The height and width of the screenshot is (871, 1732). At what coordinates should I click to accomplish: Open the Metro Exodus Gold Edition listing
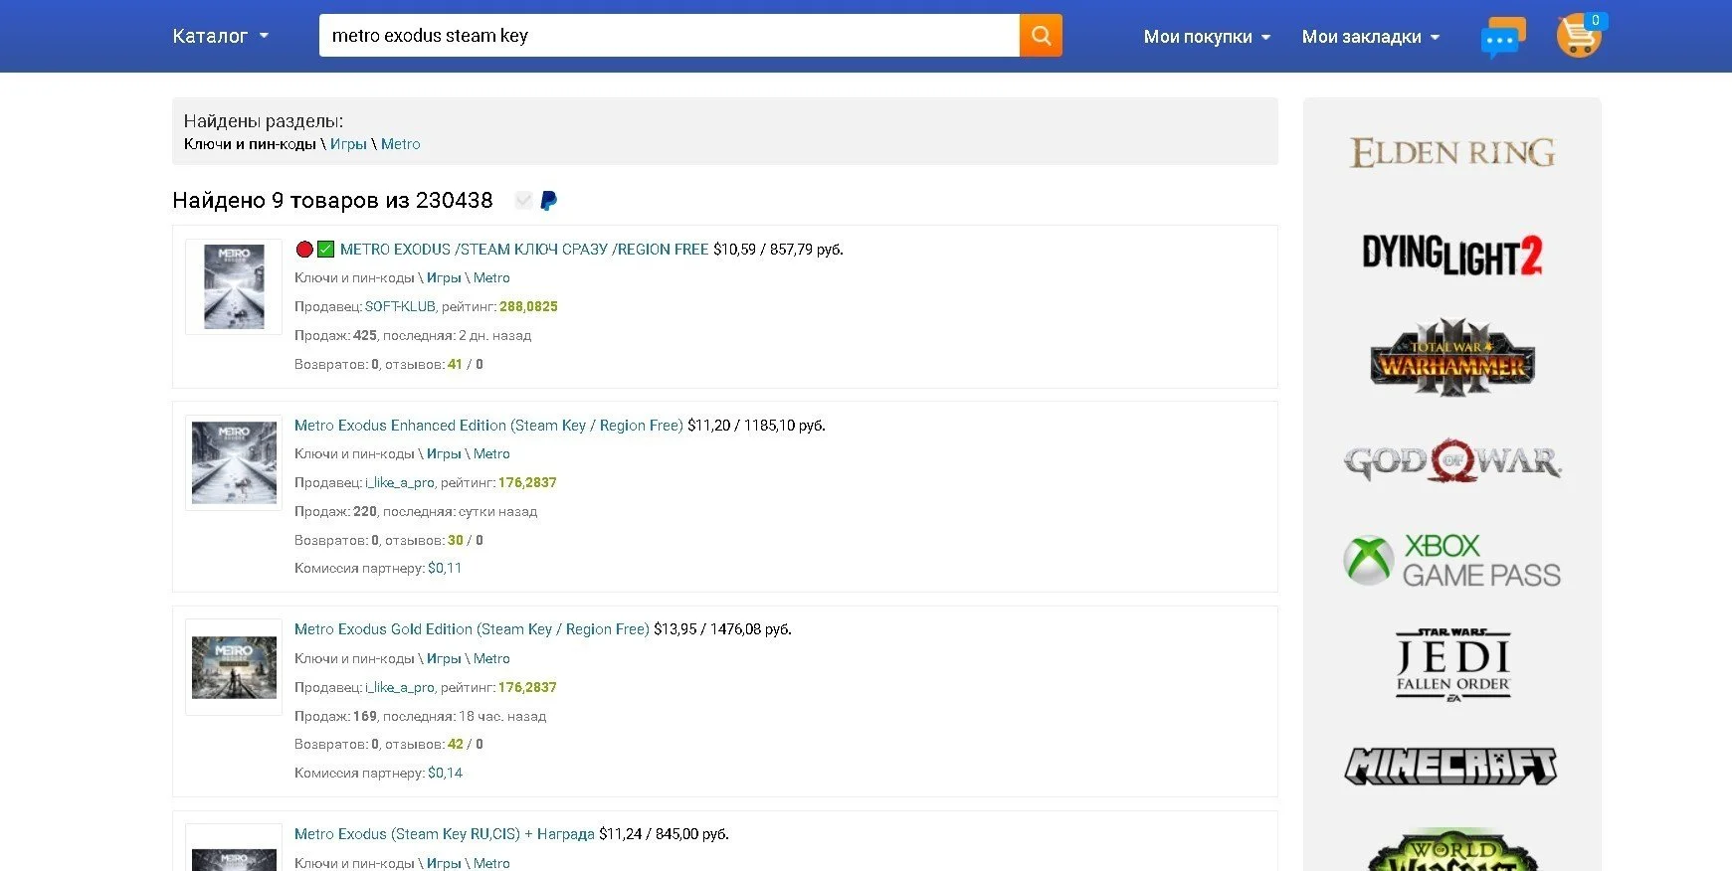(472, 629)
